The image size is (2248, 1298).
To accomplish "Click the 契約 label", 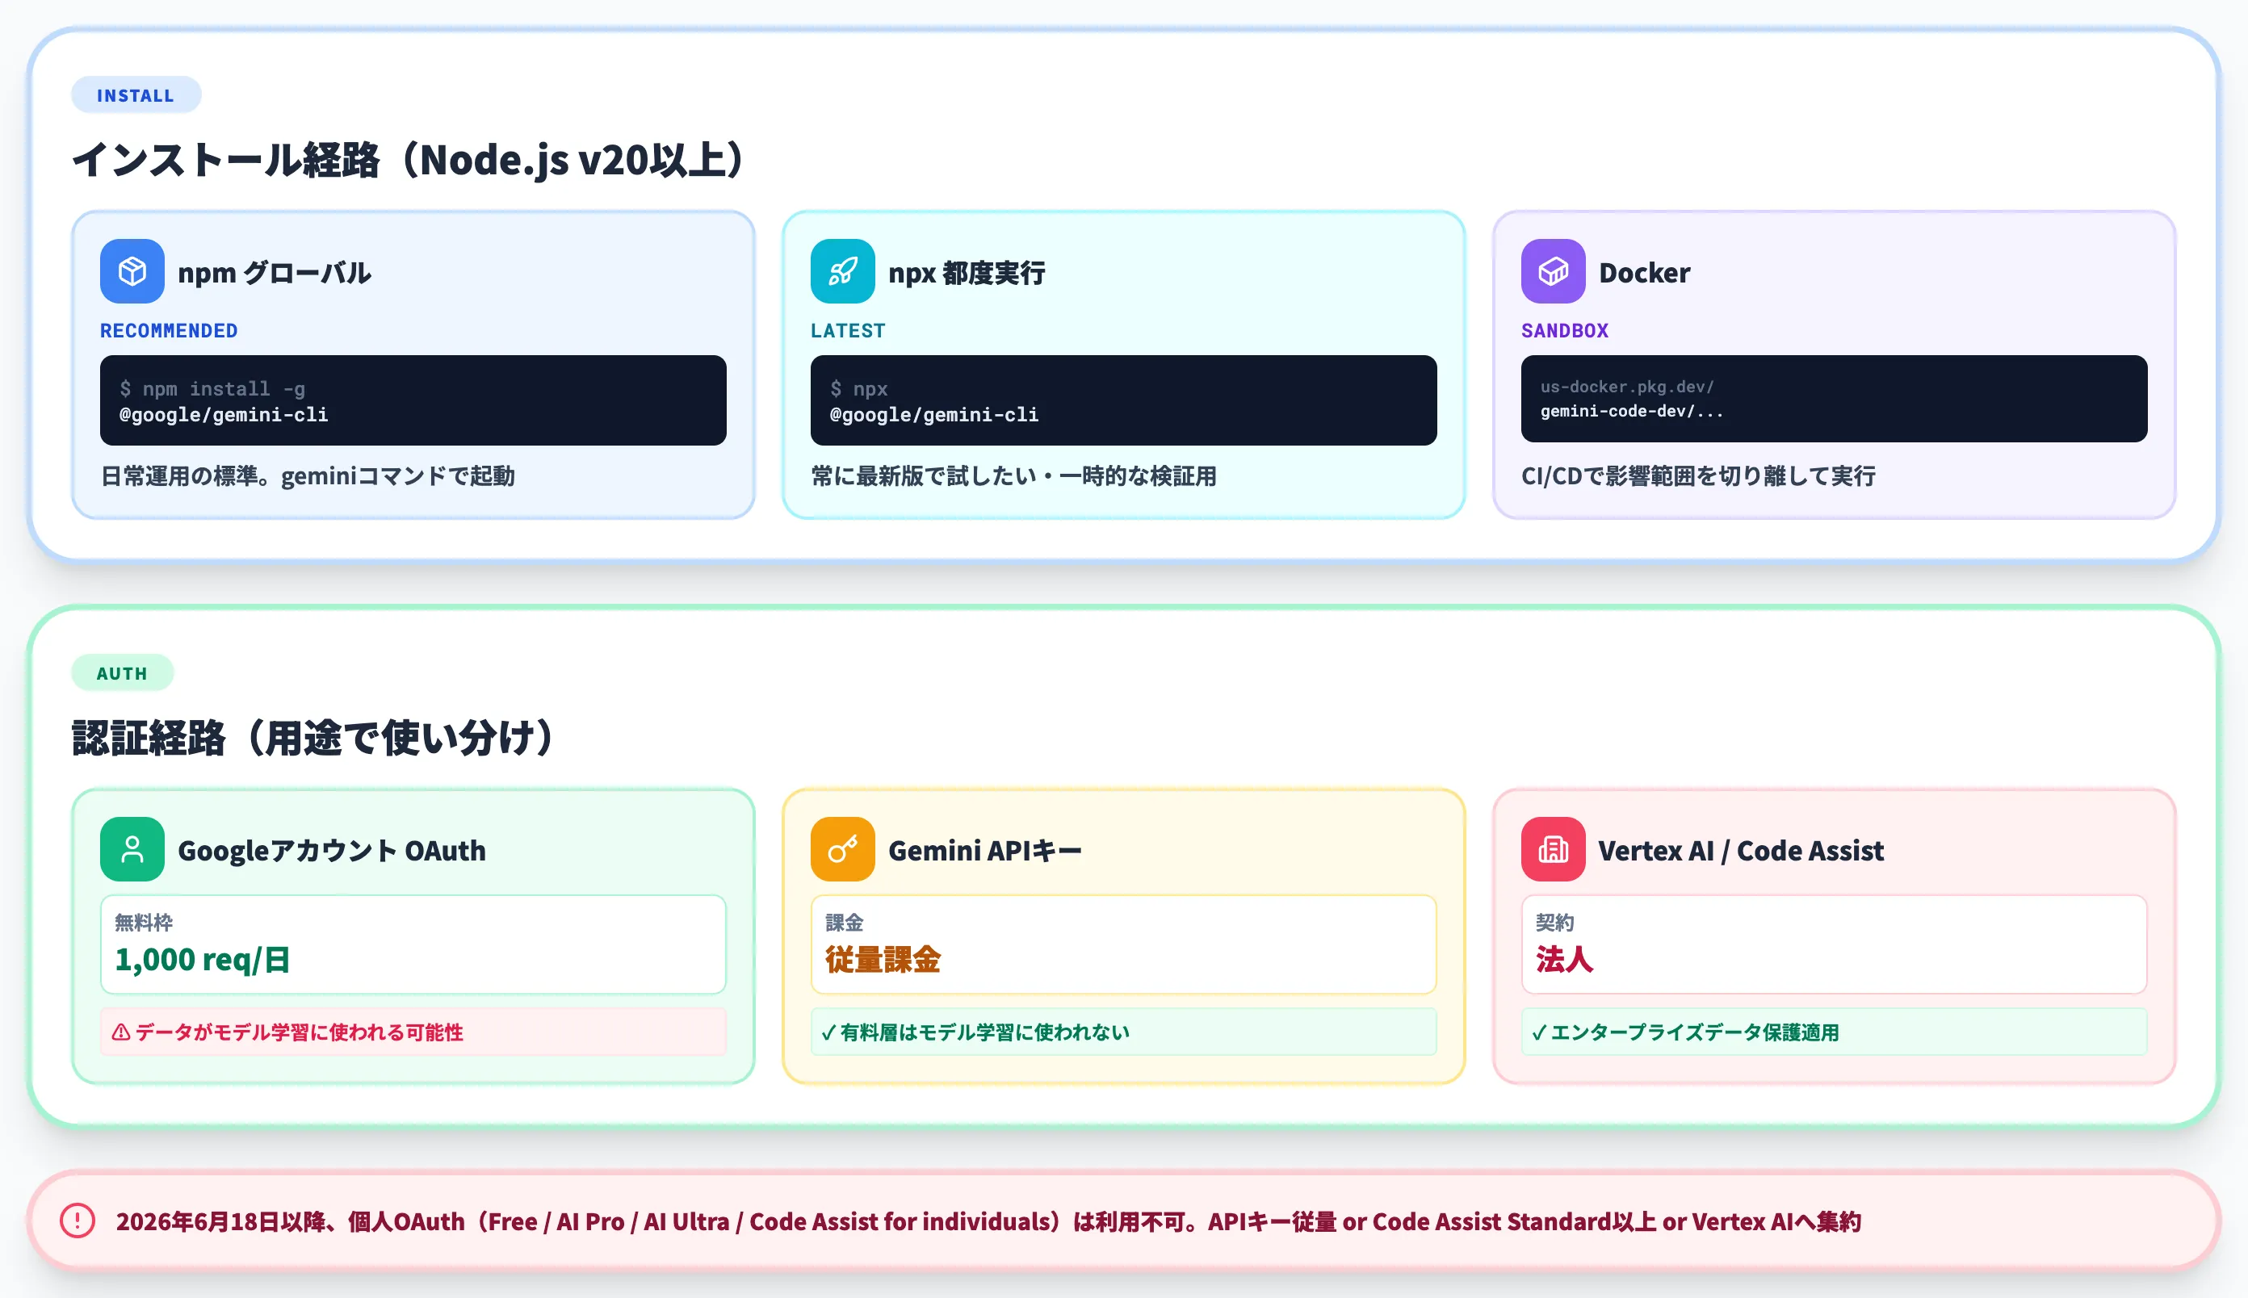I will pos(1555,922).
